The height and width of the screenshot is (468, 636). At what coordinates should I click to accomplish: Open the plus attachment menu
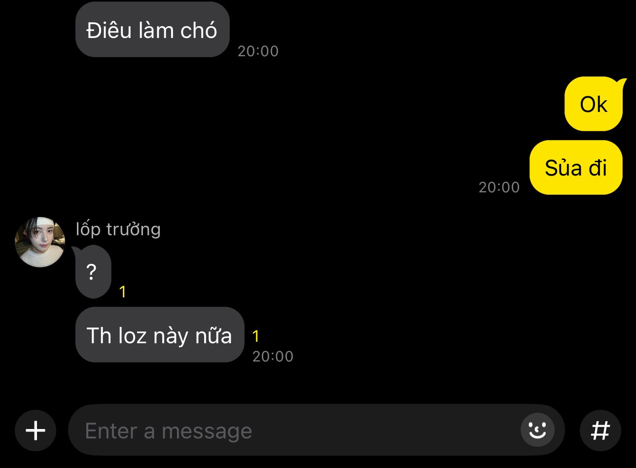click(35, 431)
